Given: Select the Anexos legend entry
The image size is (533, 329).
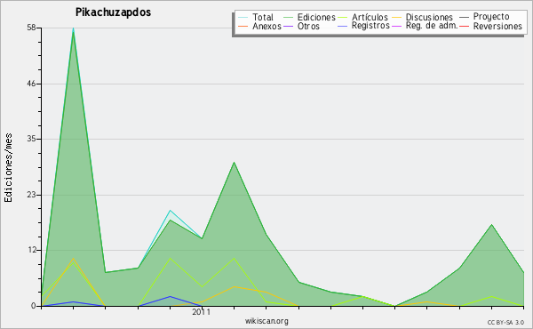Looking at the screenshot, I should (266, 26).
